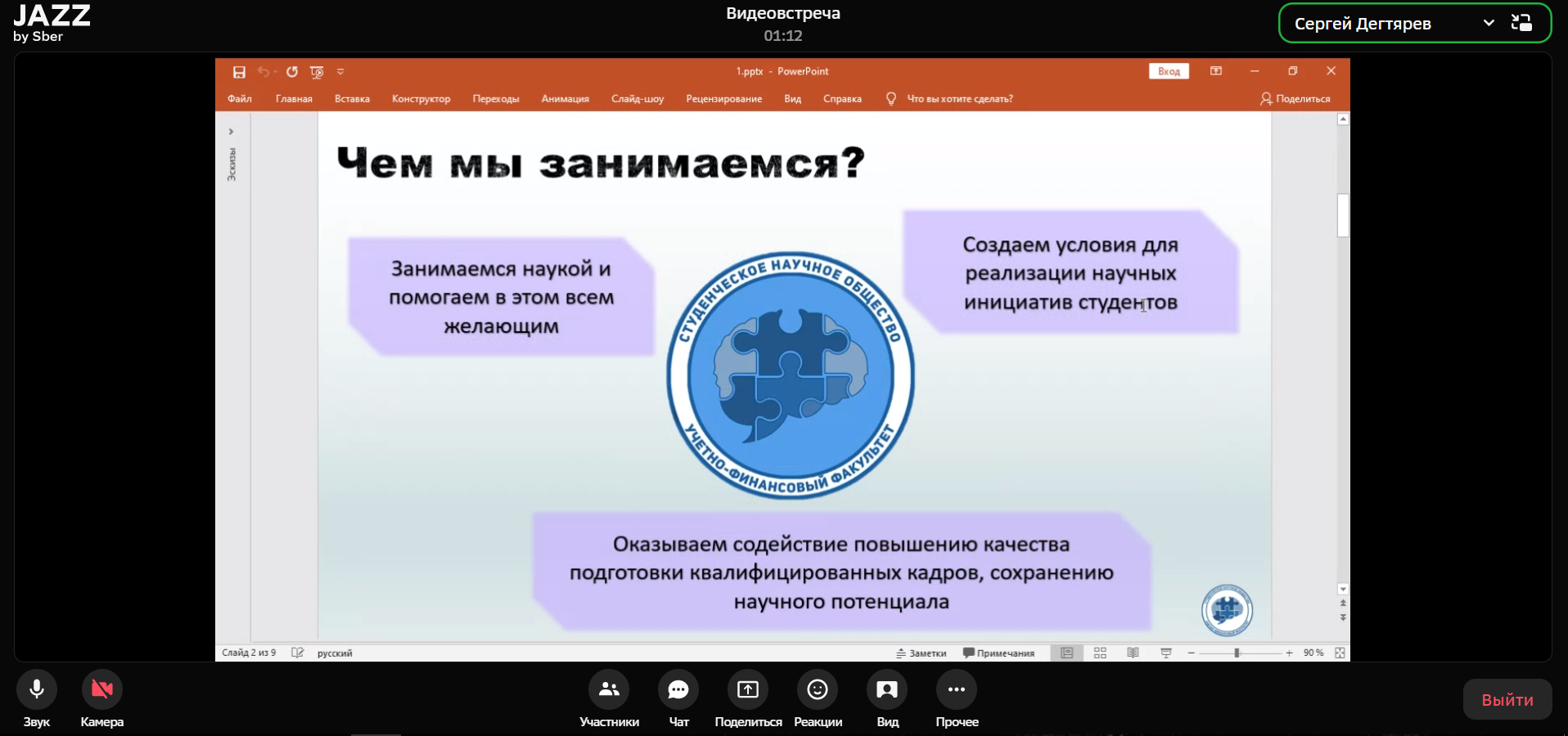Open the Переходы ribbon tab
This screenshot has width=1568, height=736.
496,99
